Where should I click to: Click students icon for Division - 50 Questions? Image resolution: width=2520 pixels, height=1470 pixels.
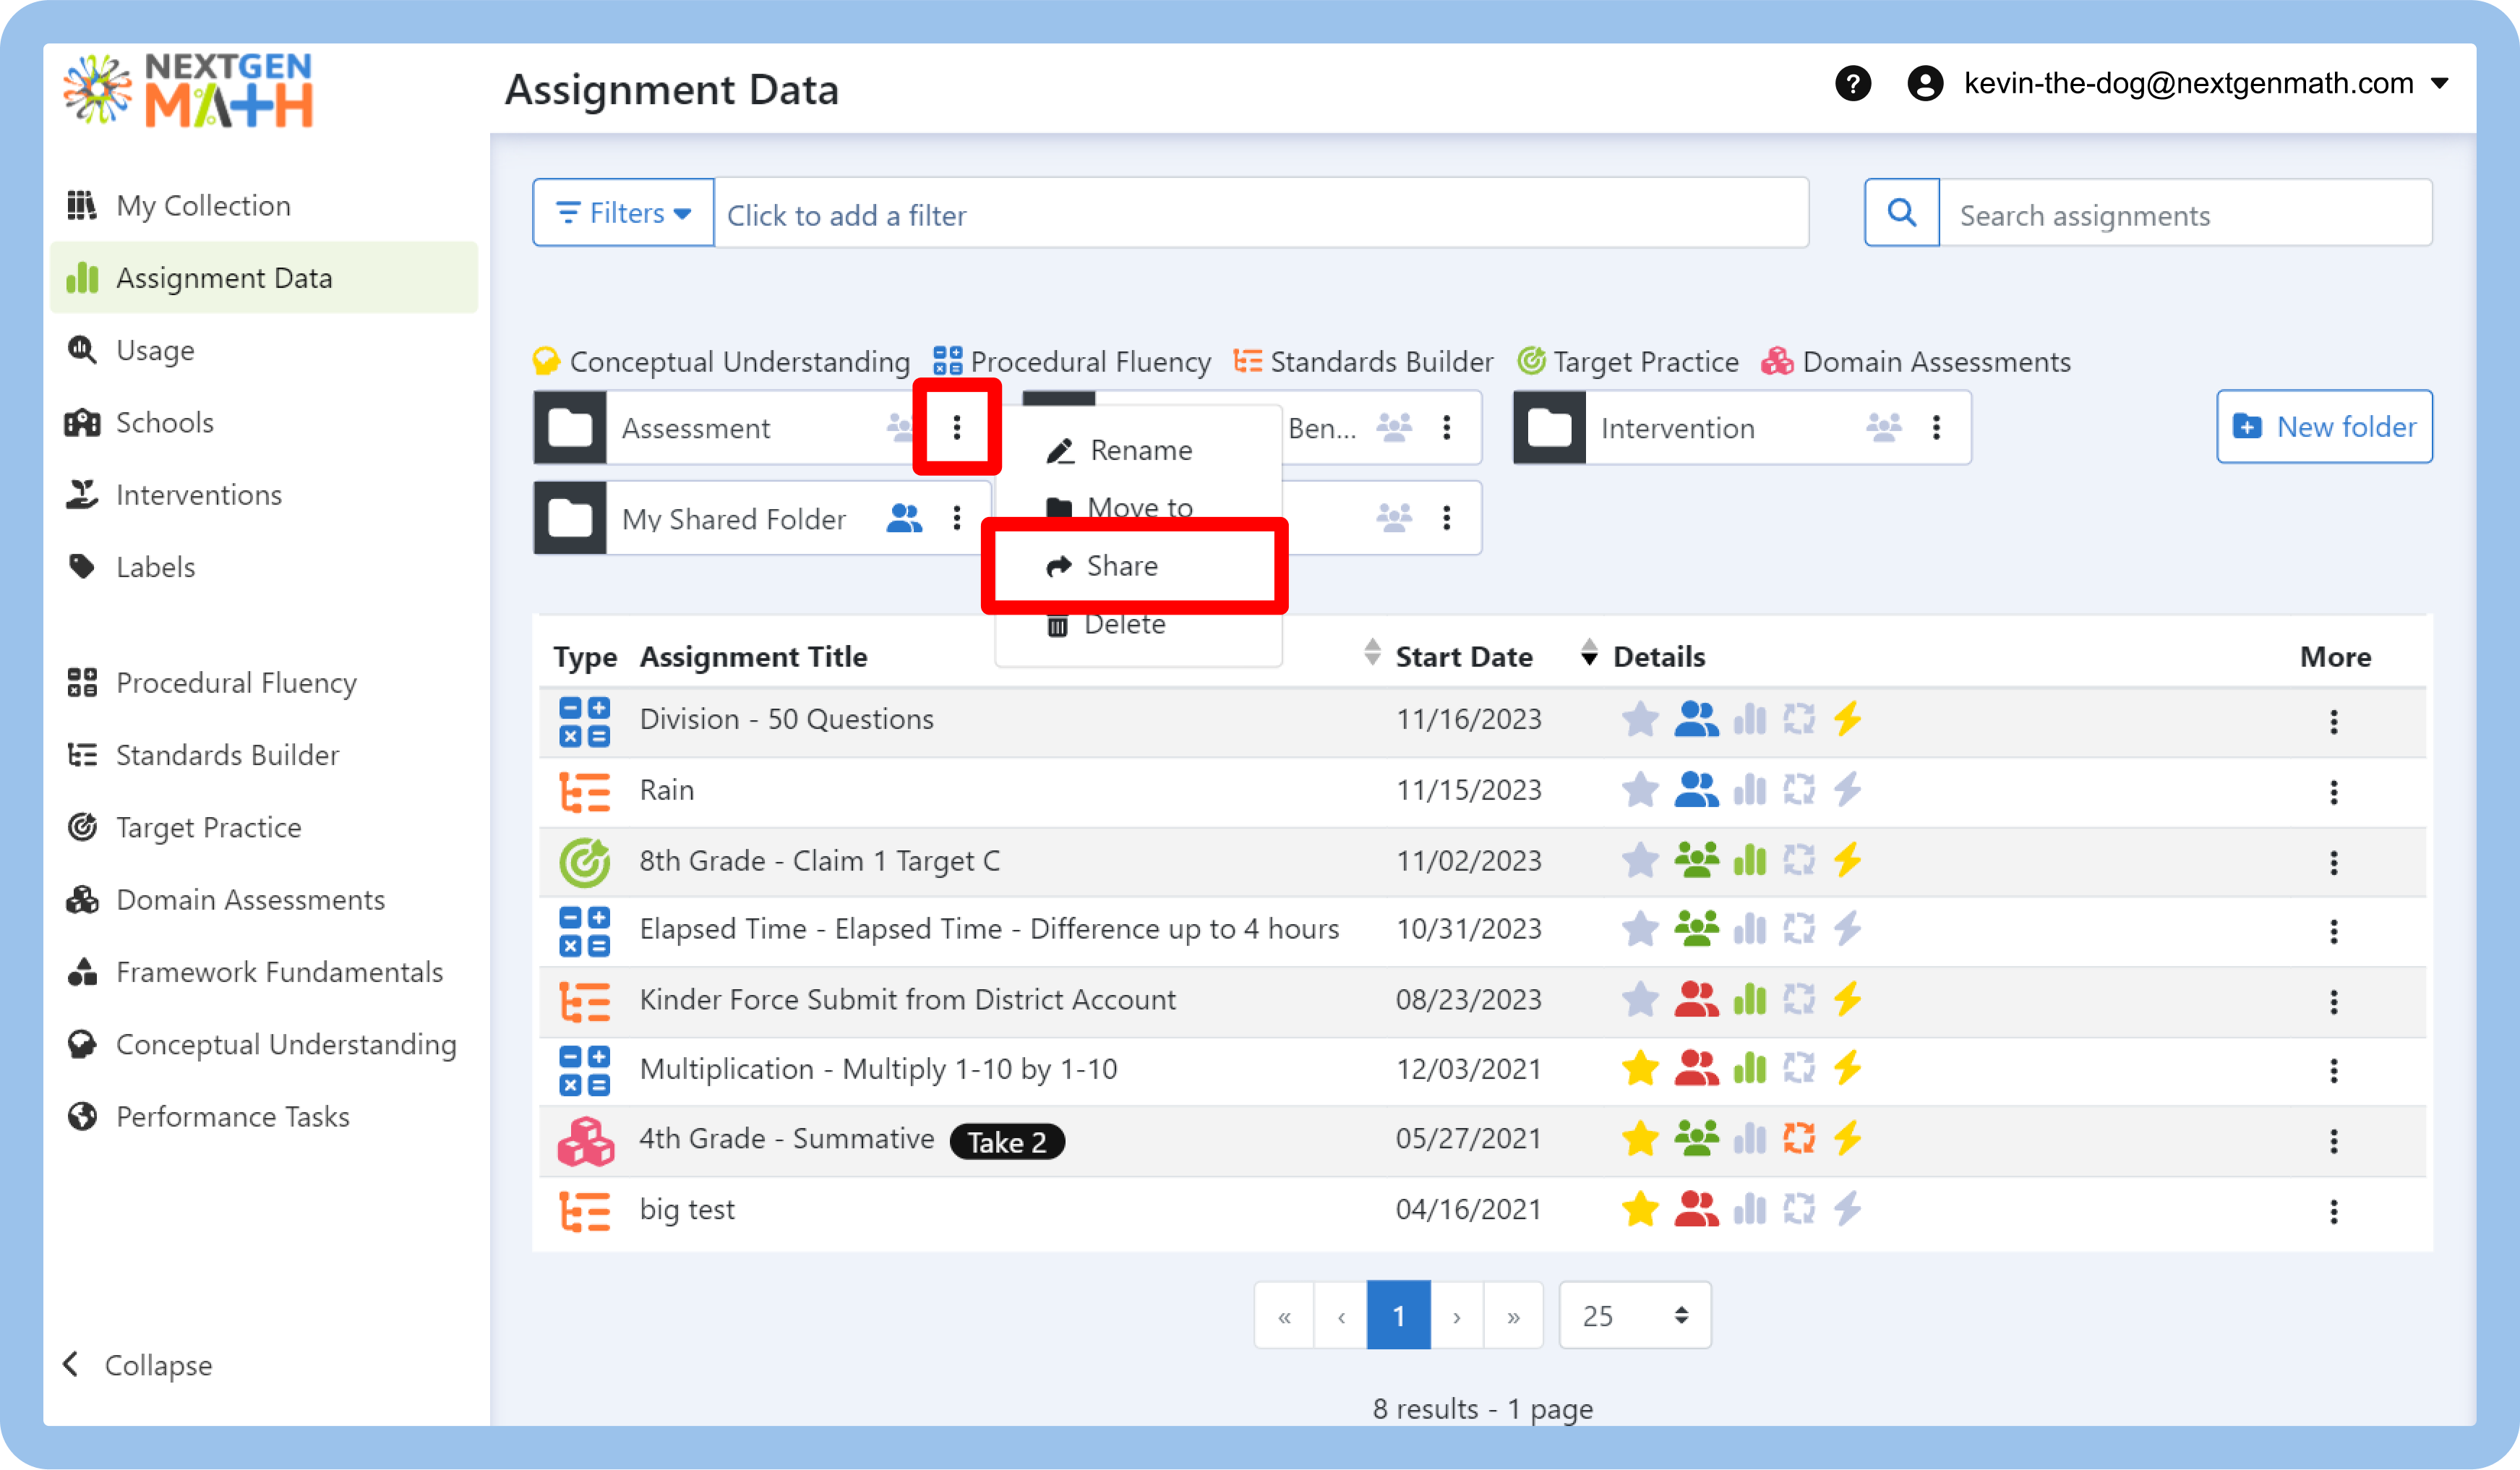tap(1696, 719)
